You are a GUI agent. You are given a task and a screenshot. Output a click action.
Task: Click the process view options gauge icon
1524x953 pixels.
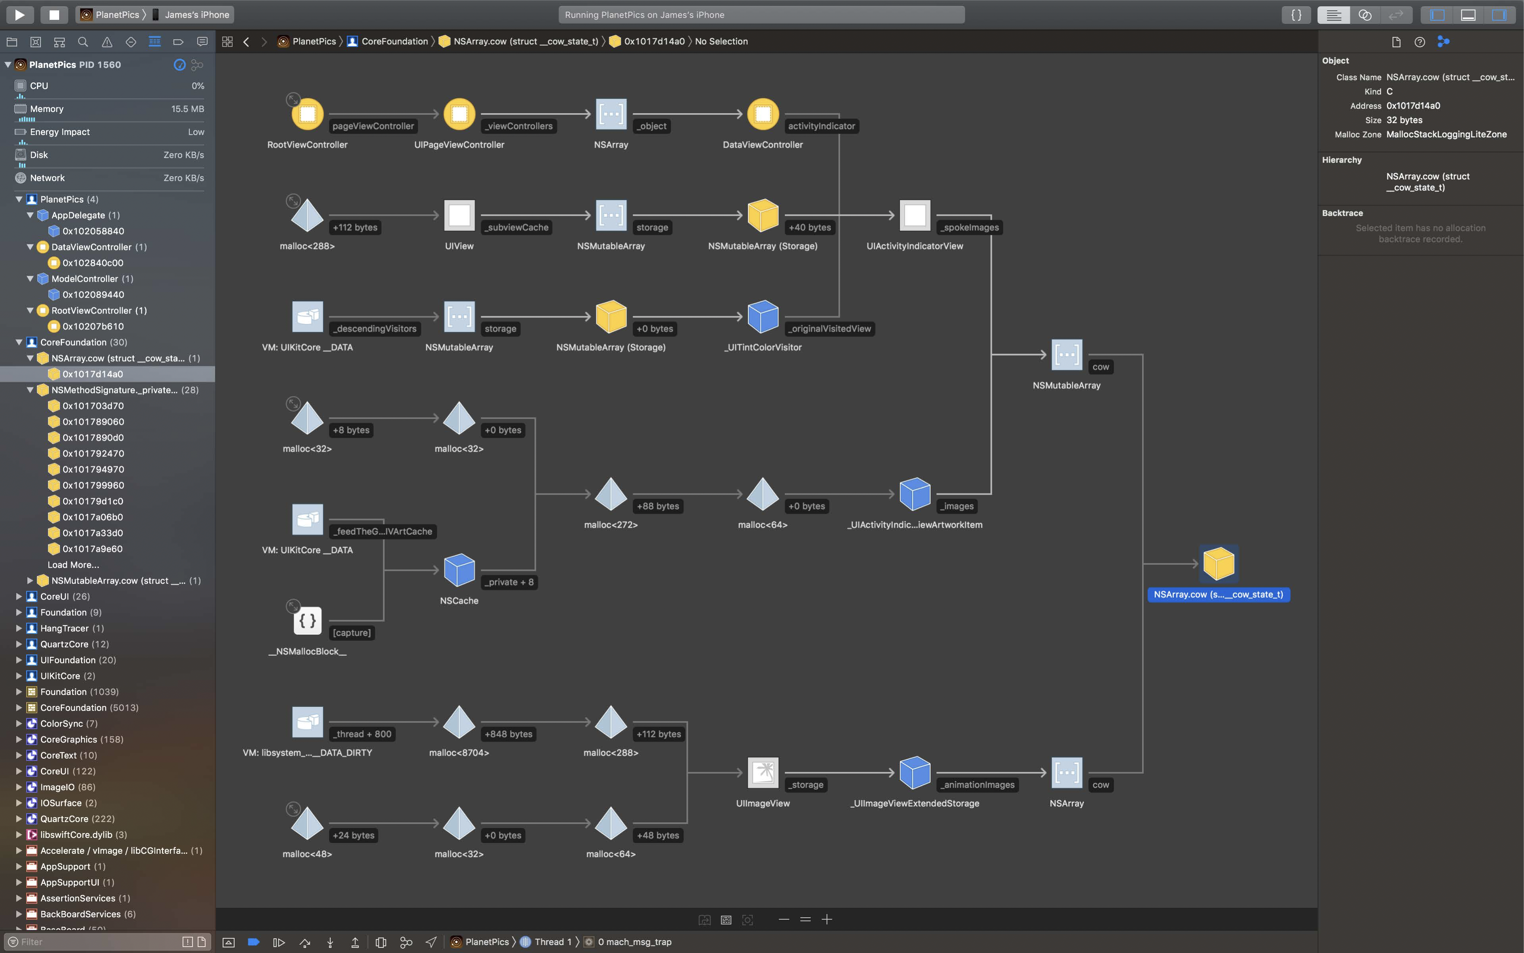coord(179,64)
